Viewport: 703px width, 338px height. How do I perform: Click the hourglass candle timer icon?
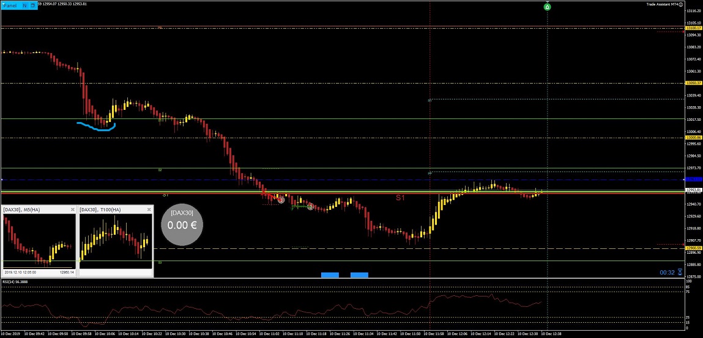pos(680,272)
